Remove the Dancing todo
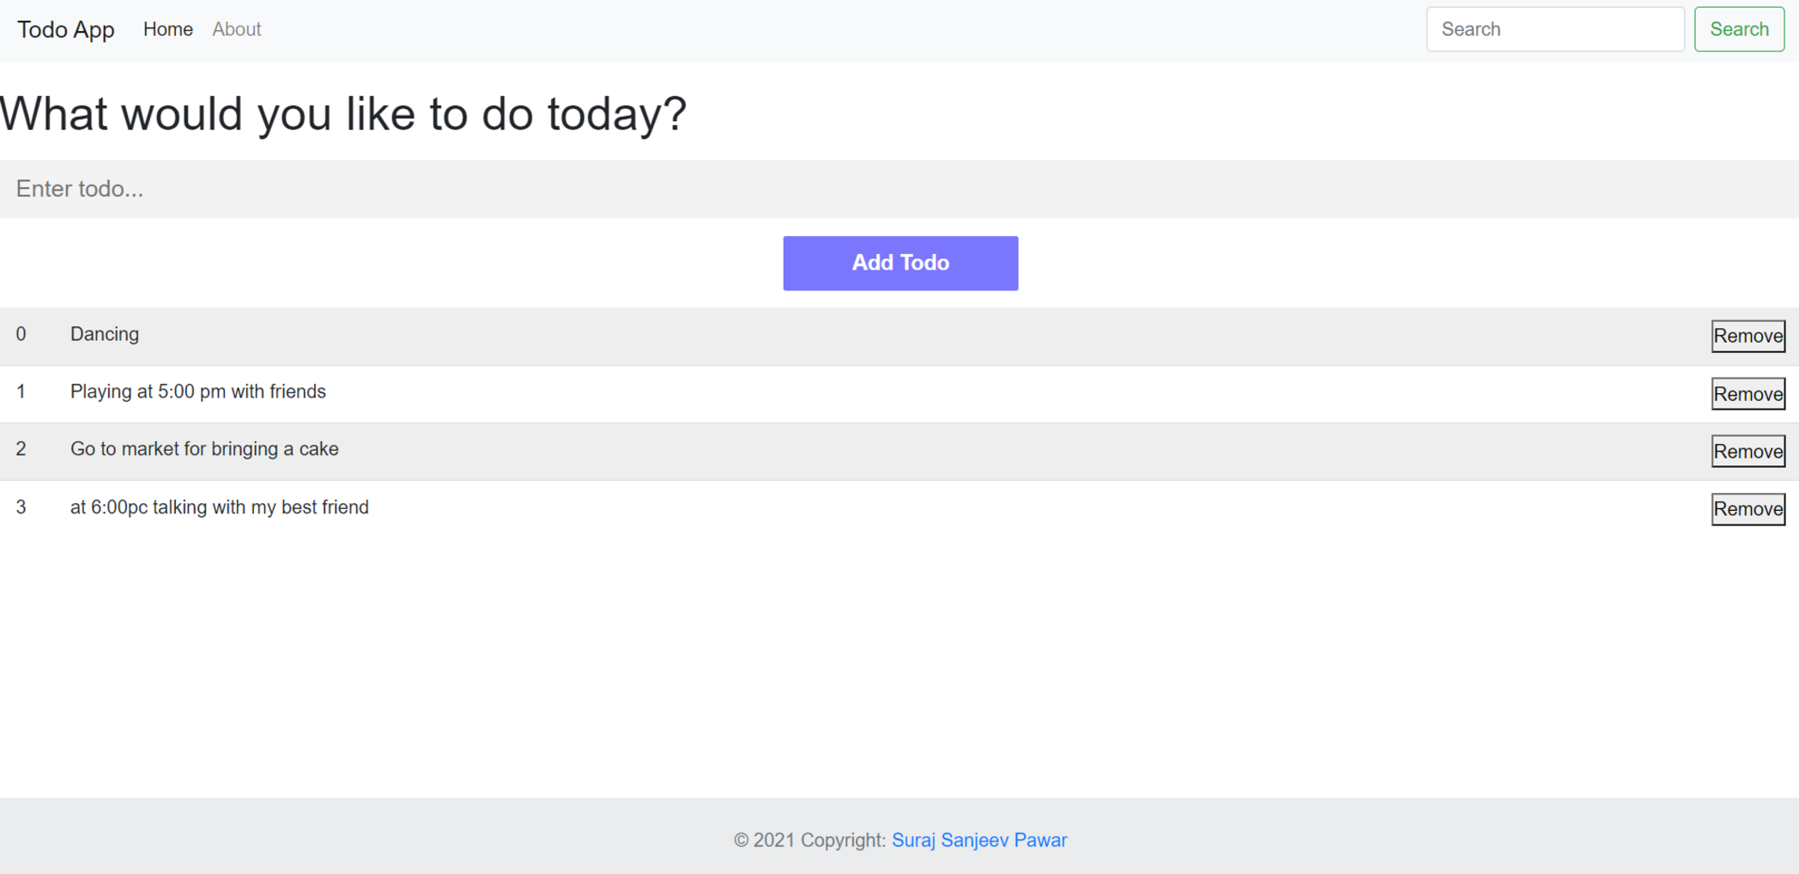The image size is (1799, 874). (1748, 337)
